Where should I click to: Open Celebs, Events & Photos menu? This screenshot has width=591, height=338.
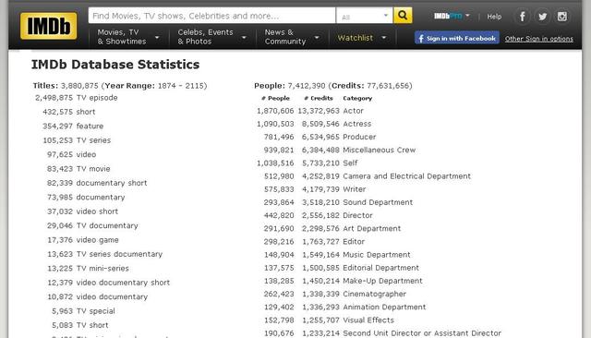pyautogui.click(x=205, y=37)
